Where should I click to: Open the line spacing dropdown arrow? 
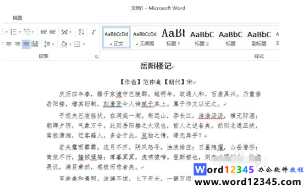[x=53, y=44]
